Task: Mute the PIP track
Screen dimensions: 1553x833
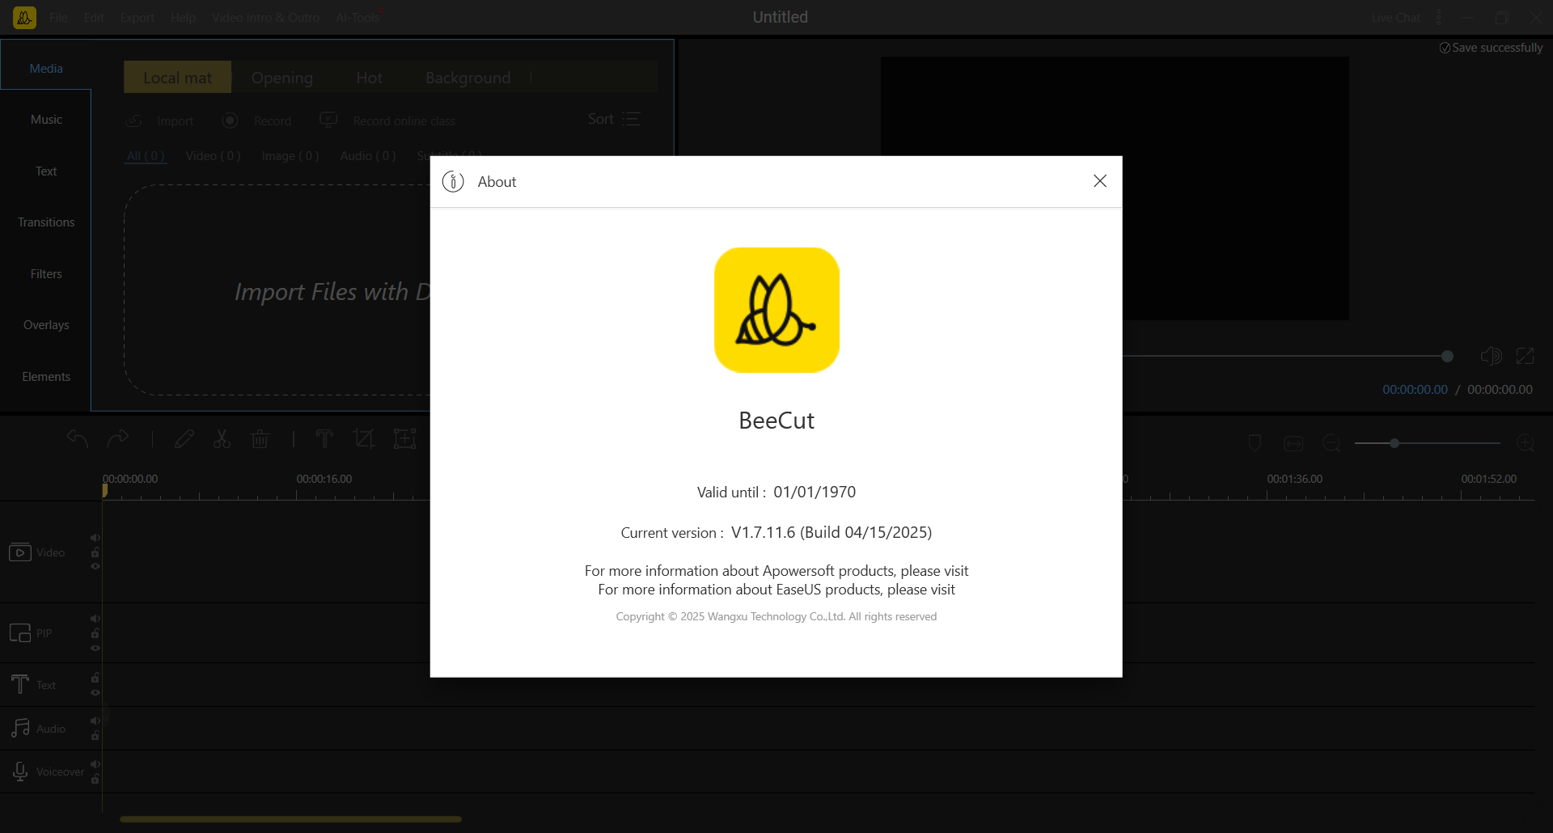Action: [95, 619]
